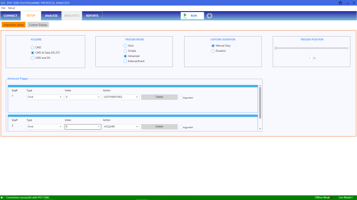Switch to the ANALYTICS tab
This screenshot has width=357, height=200.
pyautogui.click(x=72, y=16)
